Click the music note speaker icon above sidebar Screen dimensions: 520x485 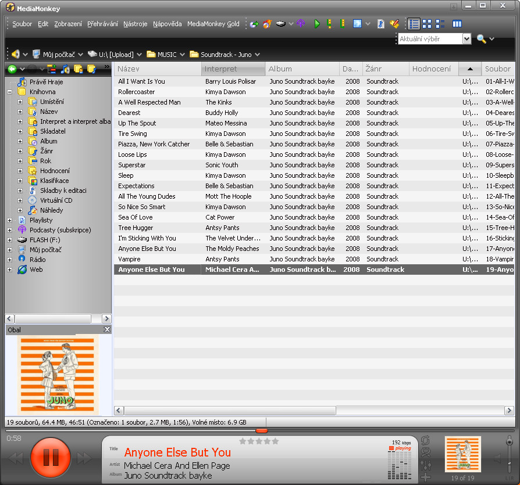click(x=65, y=69)
